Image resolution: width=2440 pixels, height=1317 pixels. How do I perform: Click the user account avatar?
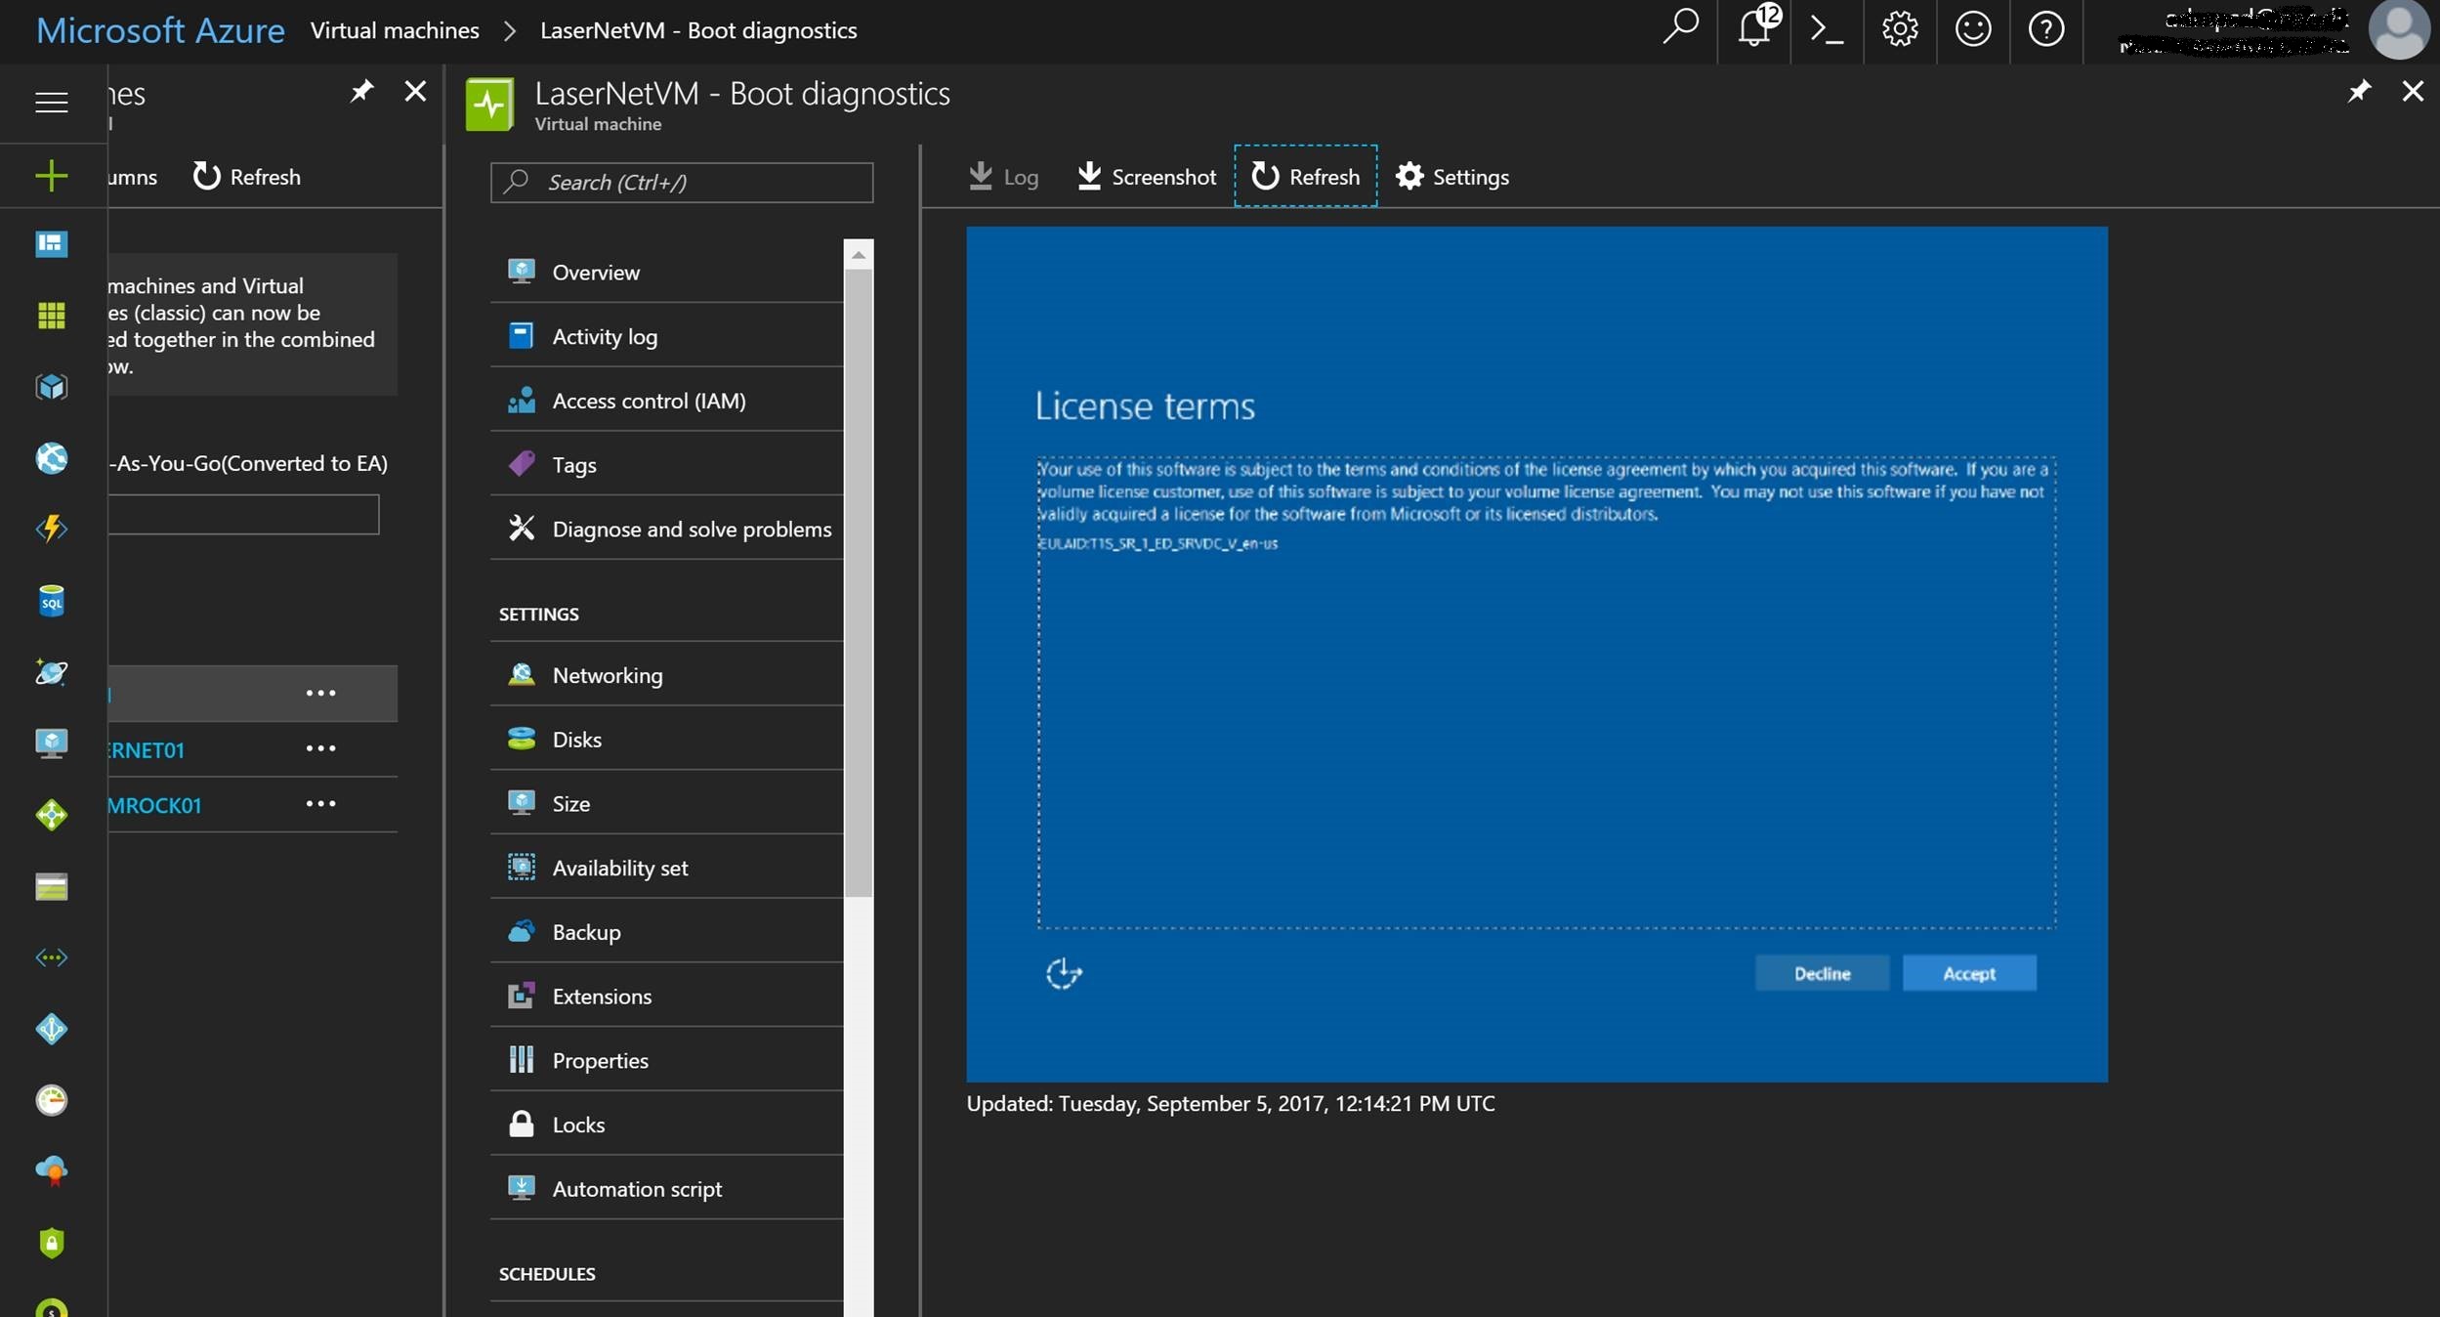coord(2399,29)
